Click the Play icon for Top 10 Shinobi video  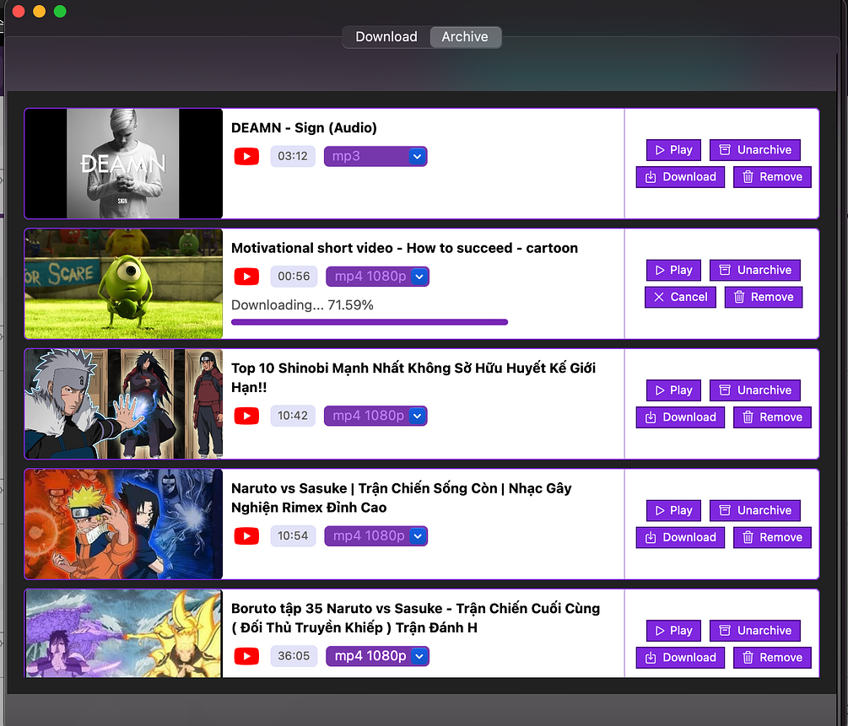[x=659, y=390]
